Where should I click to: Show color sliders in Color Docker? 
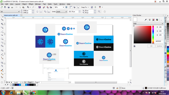(150, 20)
